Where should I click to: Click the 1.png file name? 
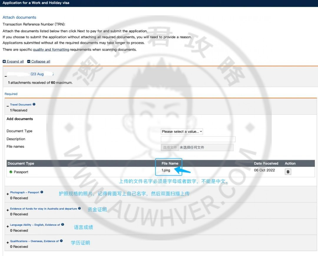coord(166,170)
